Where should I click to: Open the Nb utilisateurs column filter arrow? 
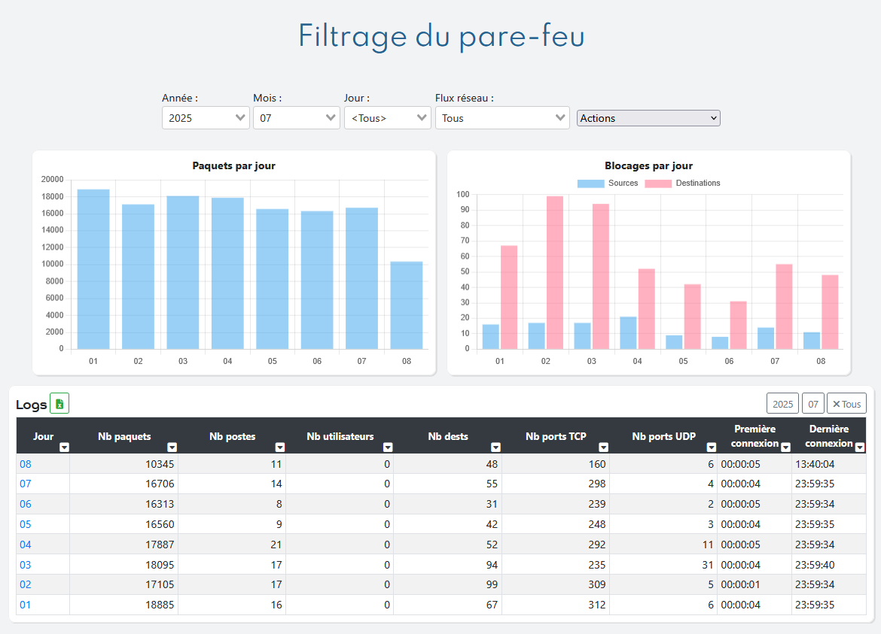(388, 447)
